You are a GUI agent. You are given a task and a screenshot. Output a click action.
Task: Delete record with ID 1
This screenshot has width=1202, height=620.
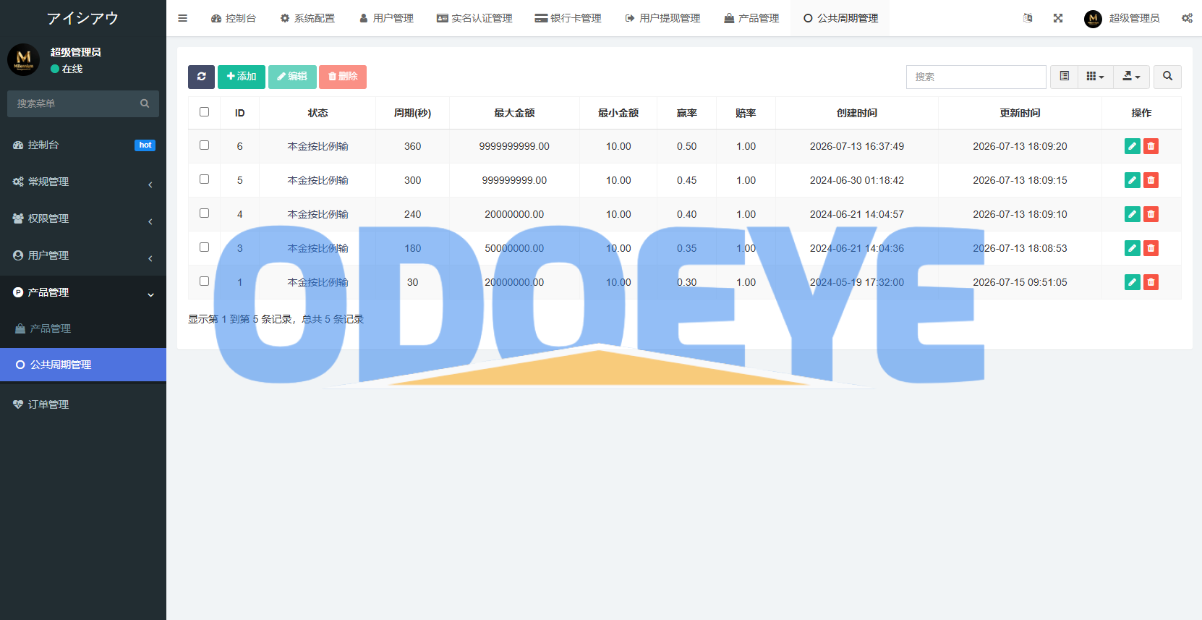point(1151,282)
